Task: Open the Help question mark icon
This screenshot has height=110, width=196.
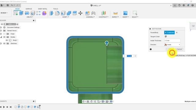Action: click(193, 5)
